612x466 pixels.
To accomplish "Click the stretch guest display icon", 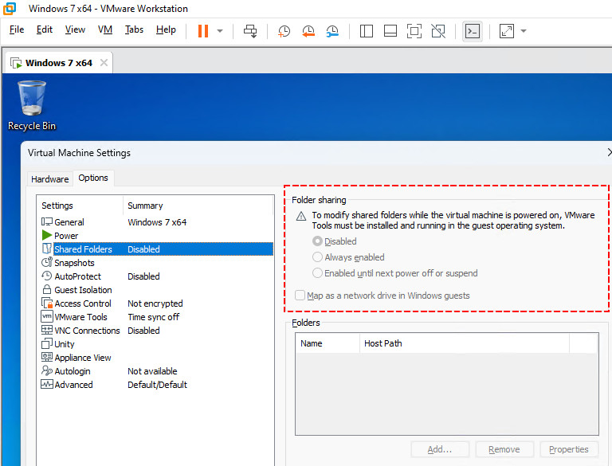I will 507,31.
